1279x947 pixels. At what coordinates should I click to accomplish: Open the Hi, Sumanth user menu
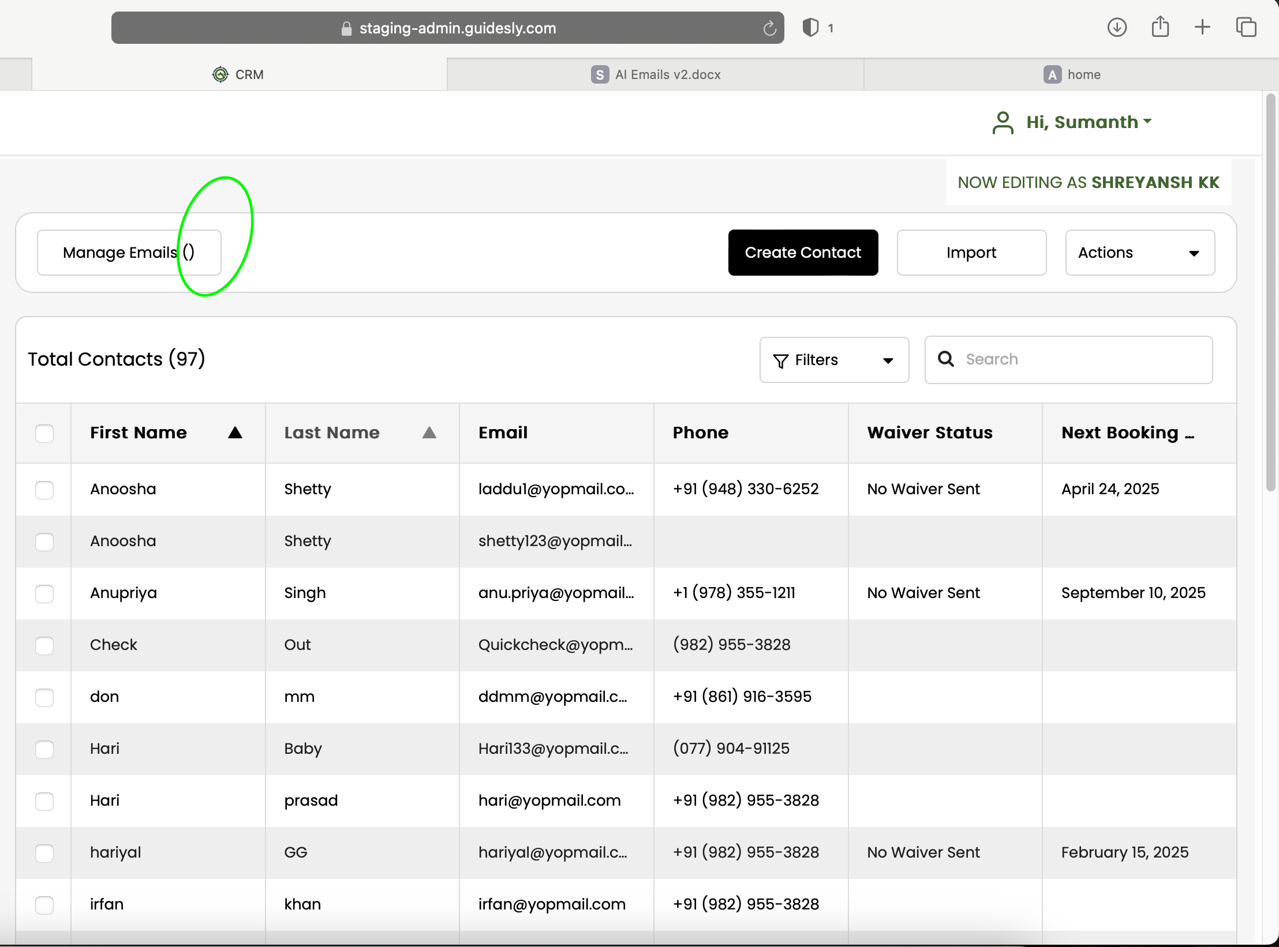click(1089, 122)
